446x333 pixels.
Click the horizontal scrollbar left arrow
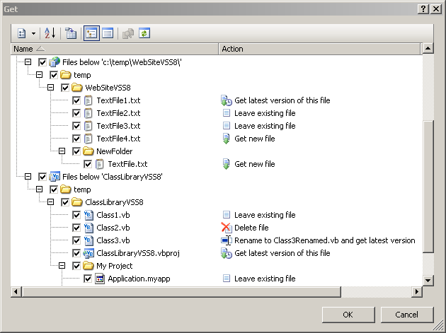(x=16, y=291)
